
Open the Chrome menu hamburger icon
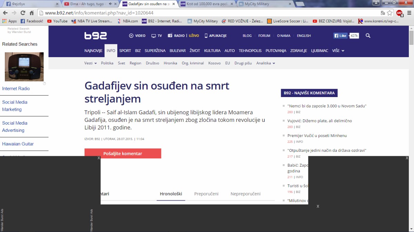(x=409, y=13)
